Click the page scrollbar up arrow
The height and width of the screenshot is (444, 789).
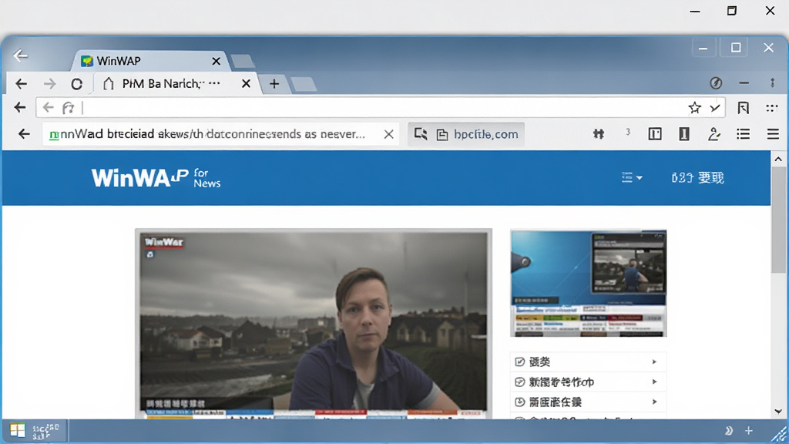778,159
